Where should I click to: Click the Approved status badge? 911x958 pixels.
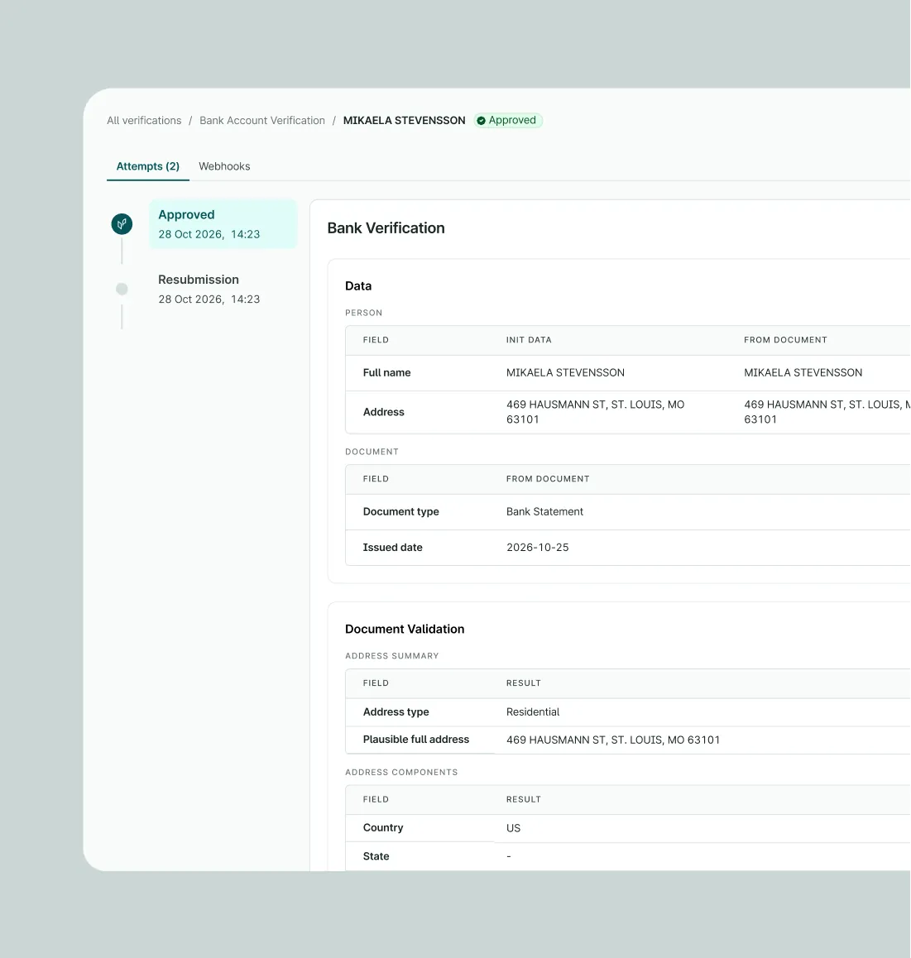click(508, 120)
